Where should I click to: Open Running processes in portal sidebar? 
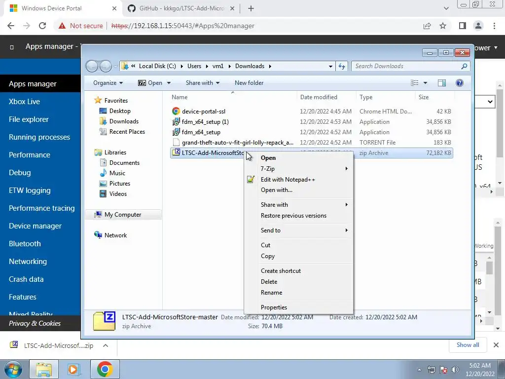coord(39,137)
